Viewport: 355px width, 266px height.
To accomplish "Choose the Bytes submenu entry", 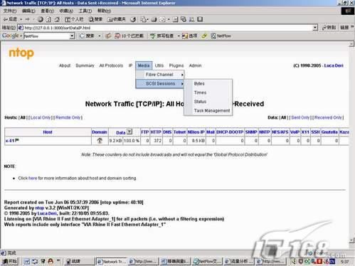I will click(x=199, y=83).
